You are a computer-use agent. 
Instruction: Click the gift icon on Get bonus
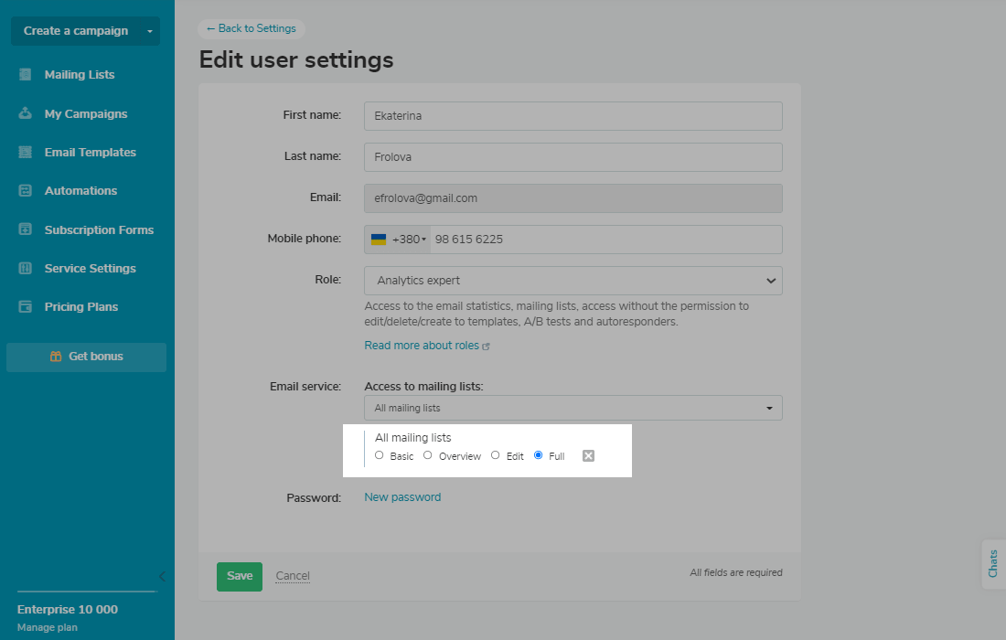click(x=56, y=357)
